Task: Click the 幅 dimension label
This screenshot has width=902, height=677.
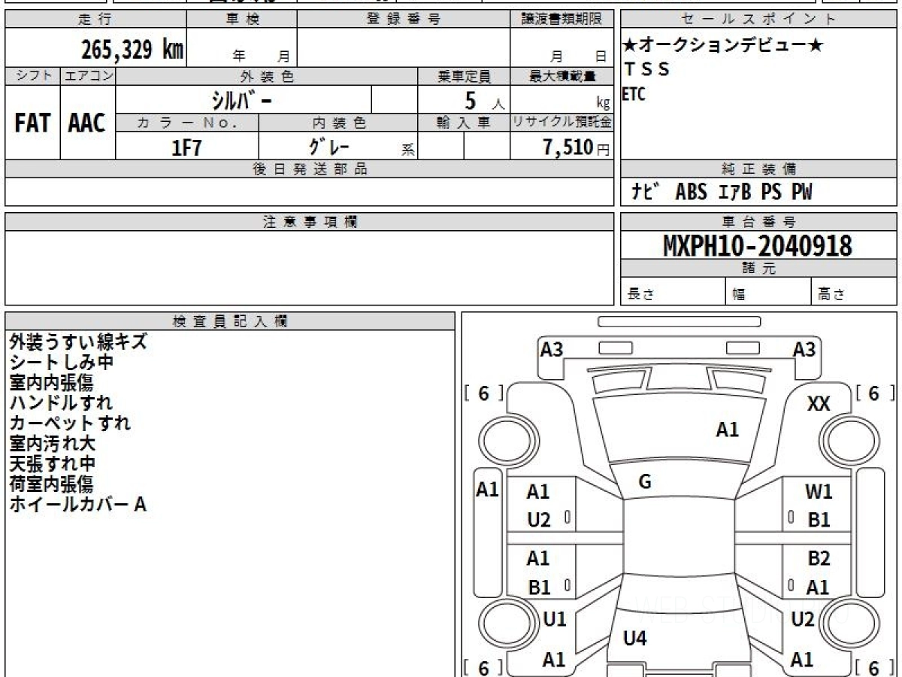Action: (739, 295)
